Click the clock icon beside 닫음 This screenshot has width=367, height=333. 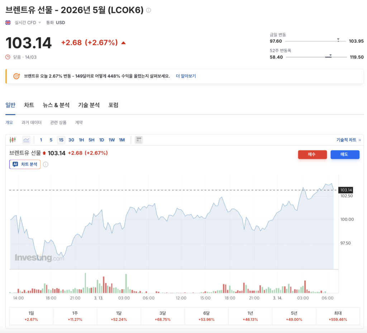coord(8,57)
